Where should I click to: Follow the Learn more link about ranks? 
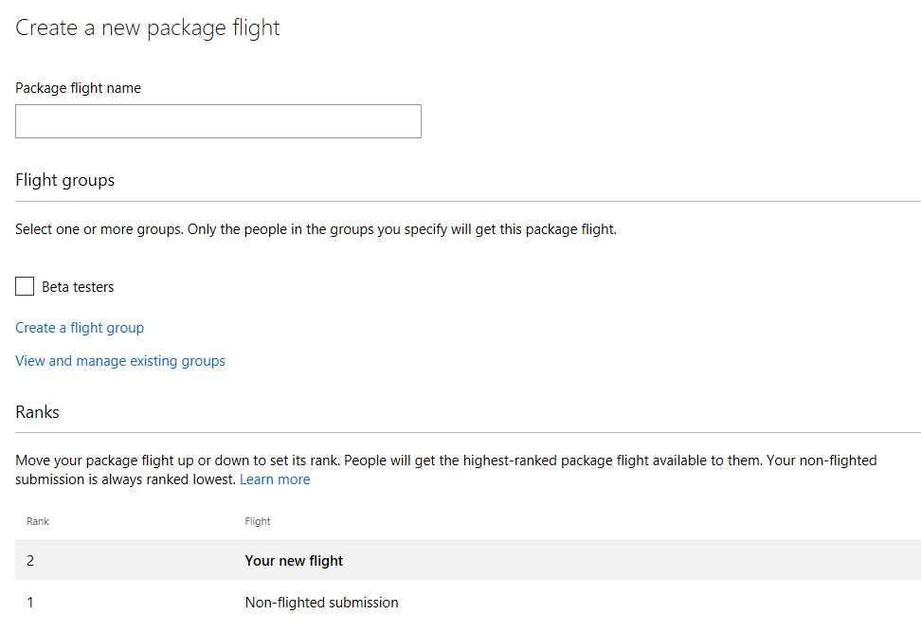[275, 479]
